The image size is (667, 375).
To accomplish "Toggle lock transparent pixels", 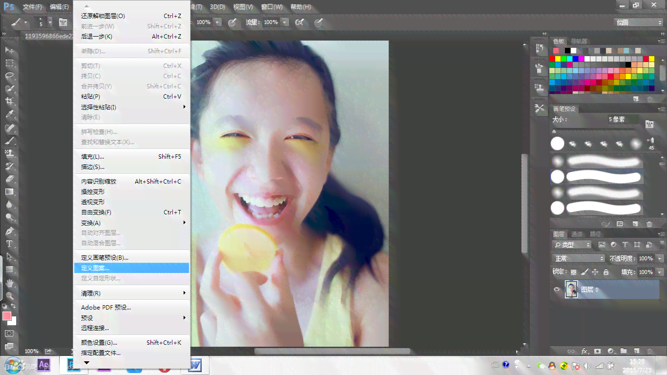I will pos(574,272).
